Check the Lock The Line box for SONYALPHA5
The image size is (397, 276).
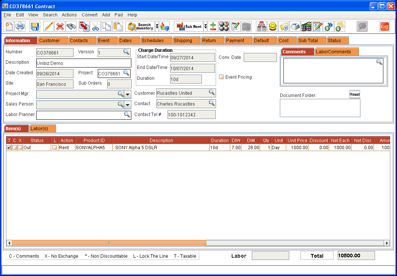pyautogui.click(x=54, y=148)
